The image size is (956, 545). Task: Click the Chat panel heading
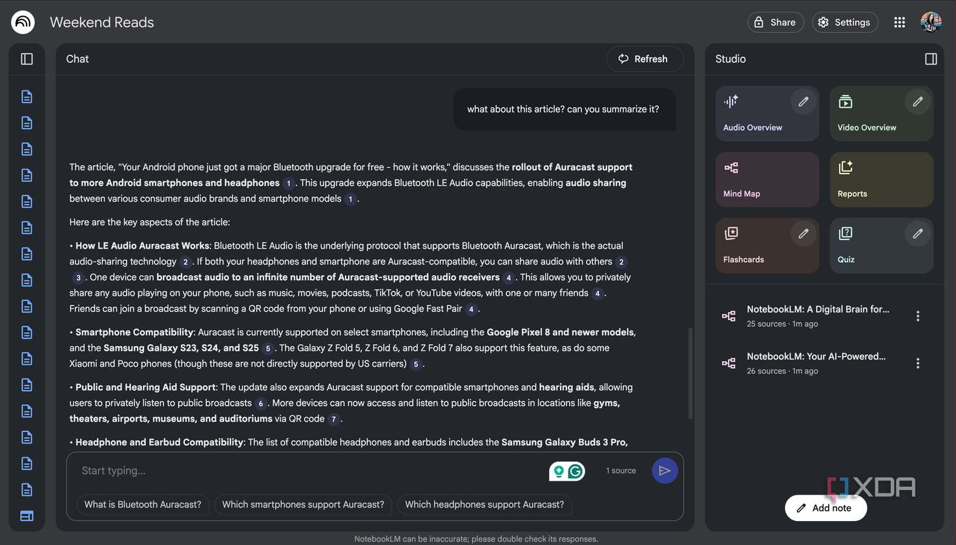(x=78, y=59)
